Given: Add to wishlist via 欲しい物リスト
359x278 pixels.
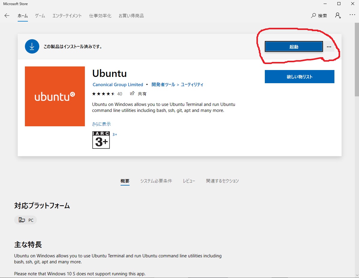Looking at the screenshot, I should coord(300,77).
